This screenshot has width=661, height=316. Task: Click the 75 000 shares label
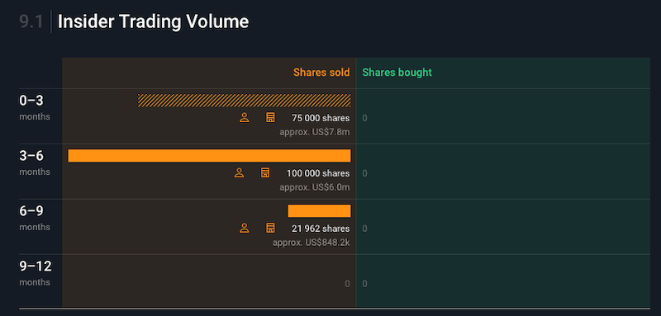[x=321, y=118]
